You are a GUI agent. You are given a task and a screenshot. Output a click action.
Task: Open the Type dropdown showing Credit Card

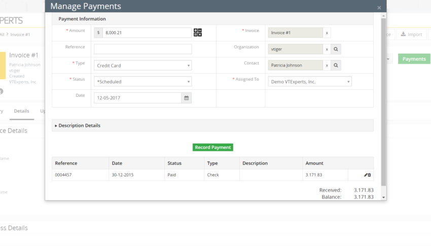pyautogui.click(x=143, y=65)
